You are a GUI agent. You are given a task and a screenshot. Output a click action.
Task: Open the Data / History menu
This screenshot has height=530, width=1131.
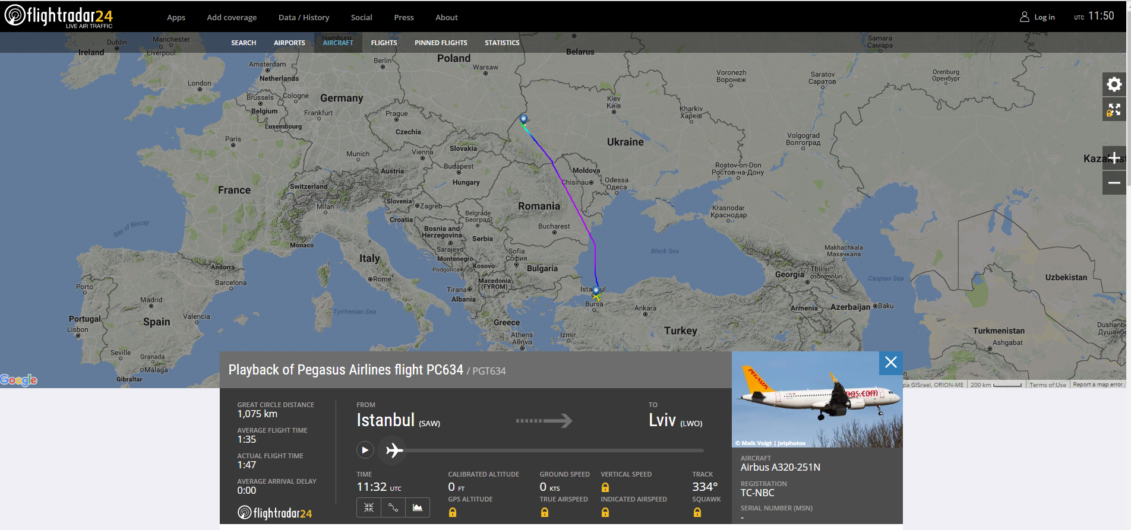click(304, 17)
